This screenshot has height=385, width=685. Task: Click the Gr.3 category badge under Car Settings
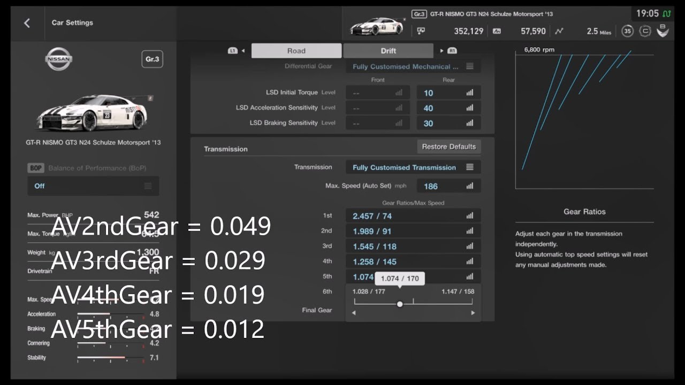pos(153,59)
